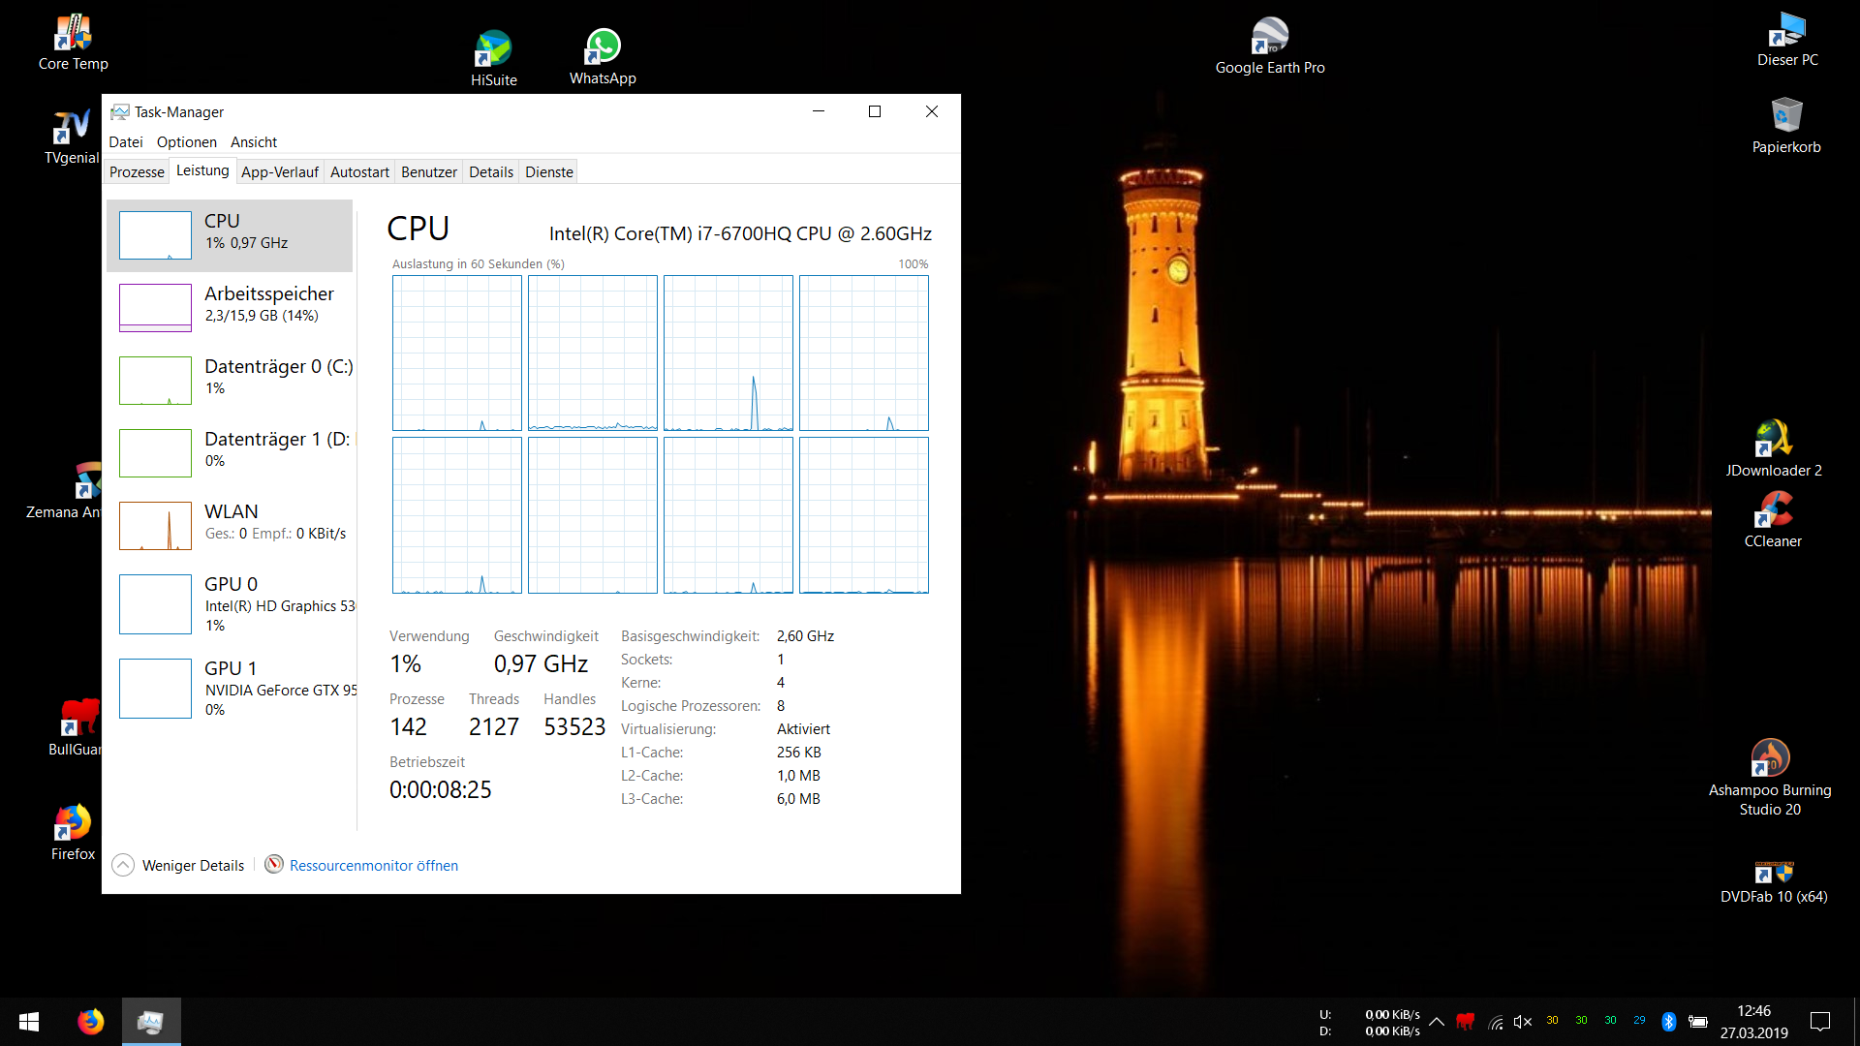Show hidden tray icons chevron
This screenshot has height=1046, width=1860.
coord(1437,1022)
